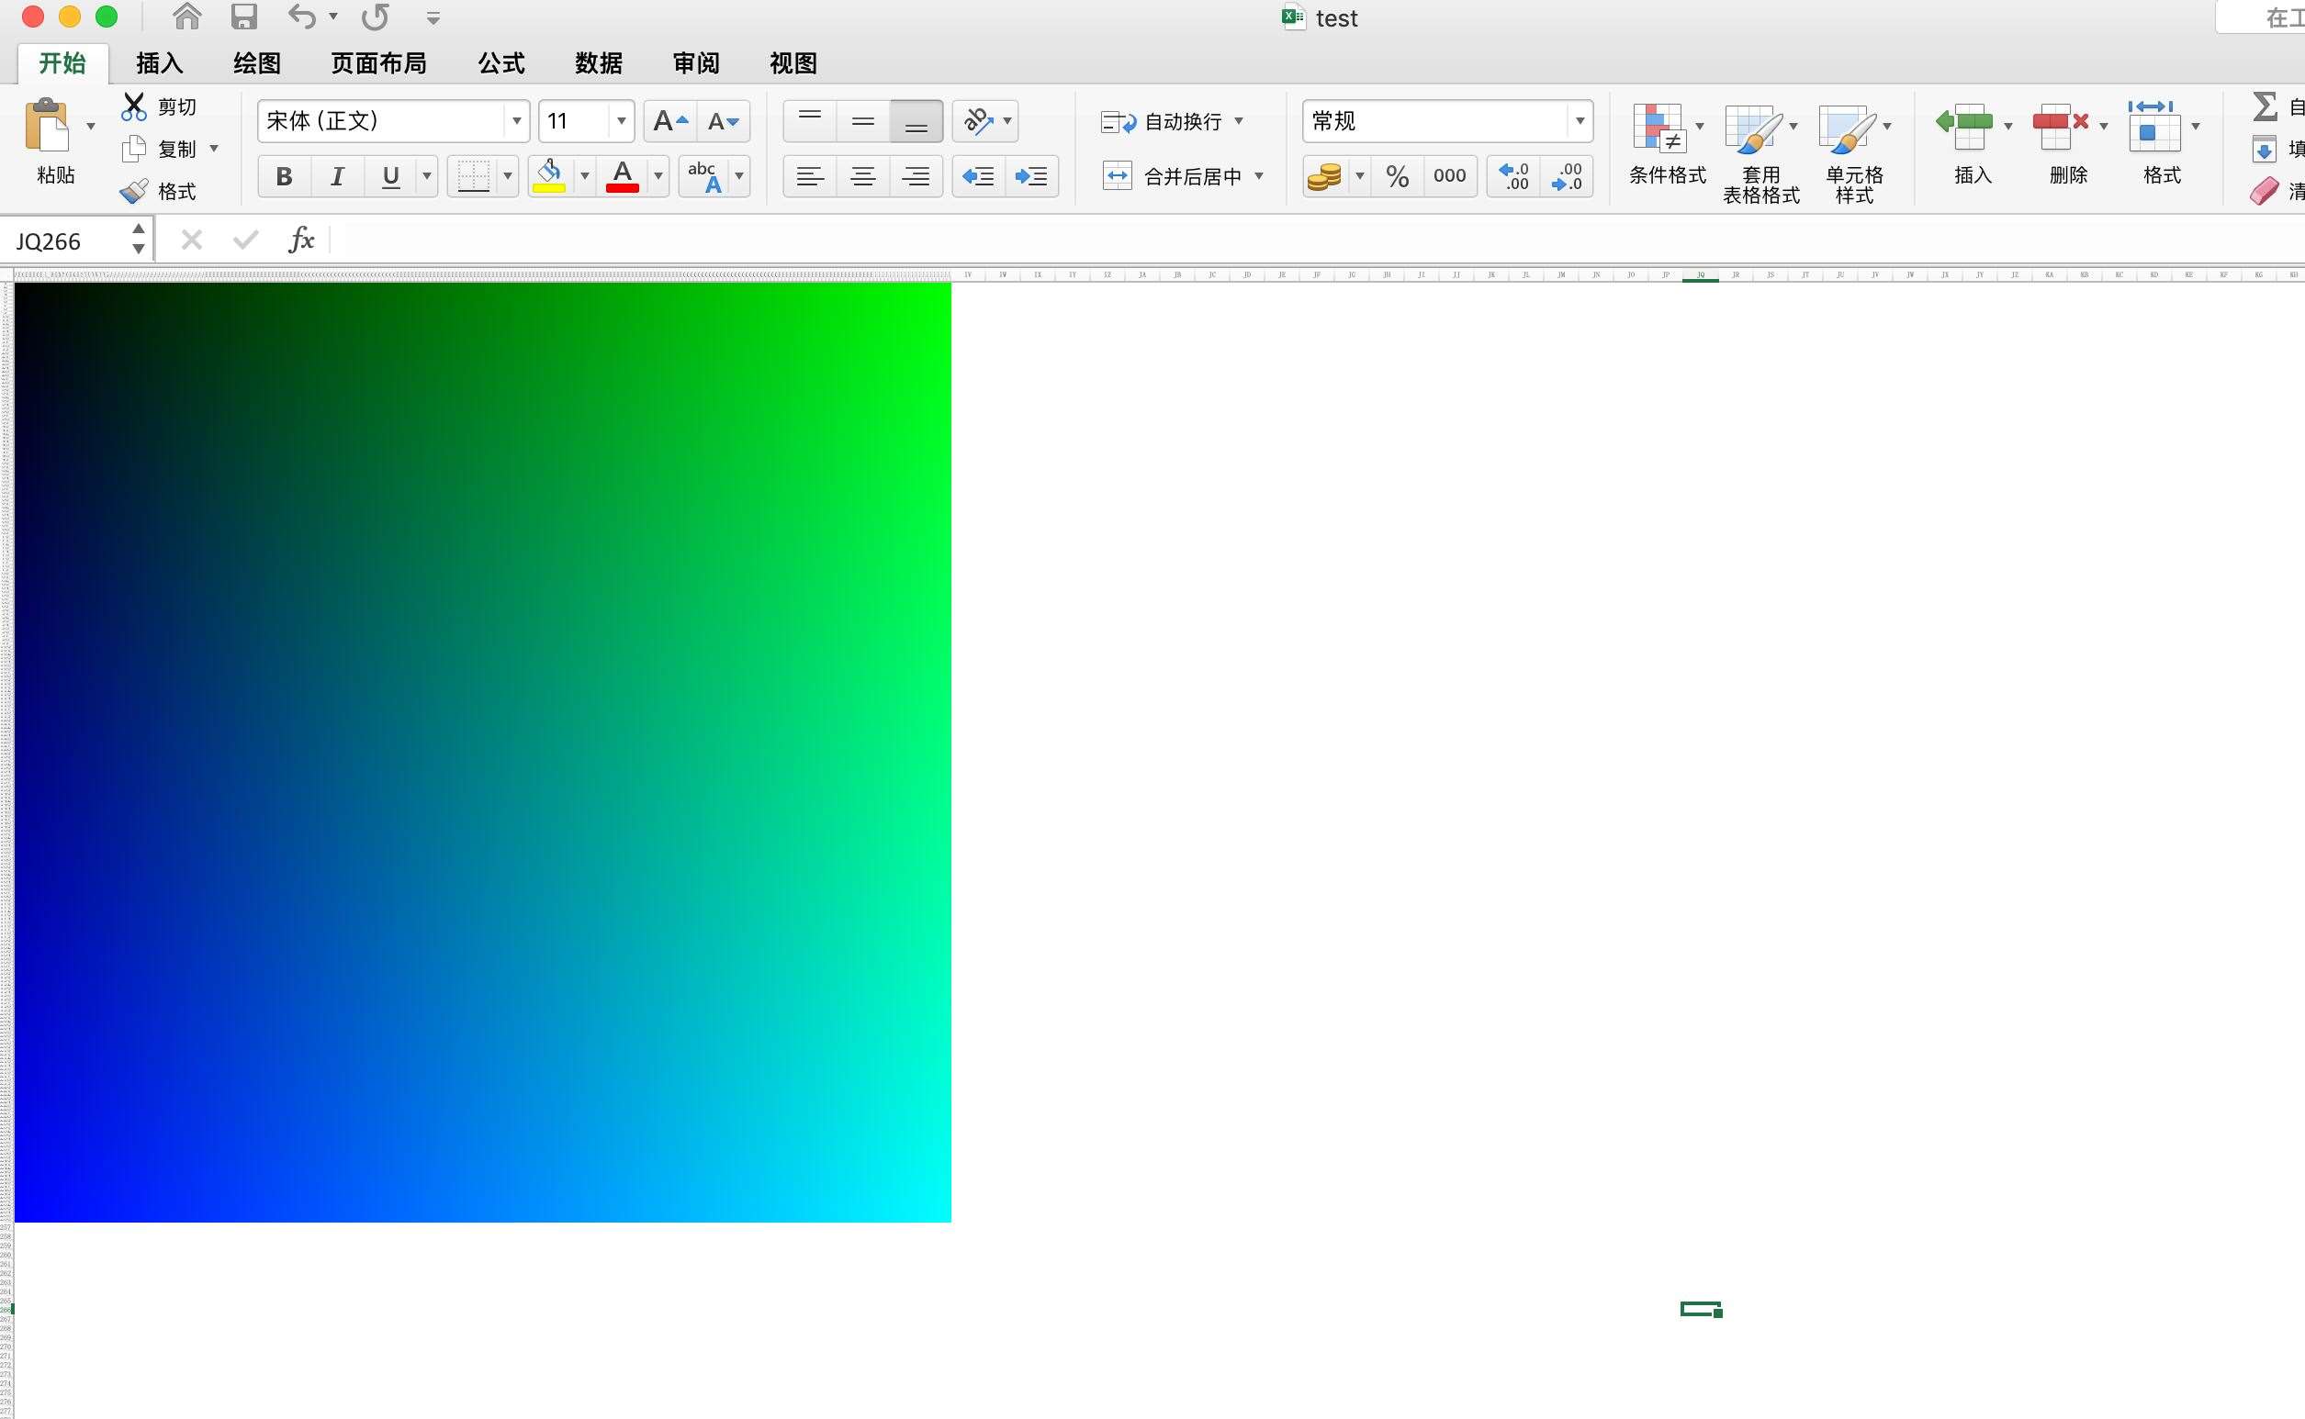Switch to the 插入 ribbon tab

[x=159, y=63]
